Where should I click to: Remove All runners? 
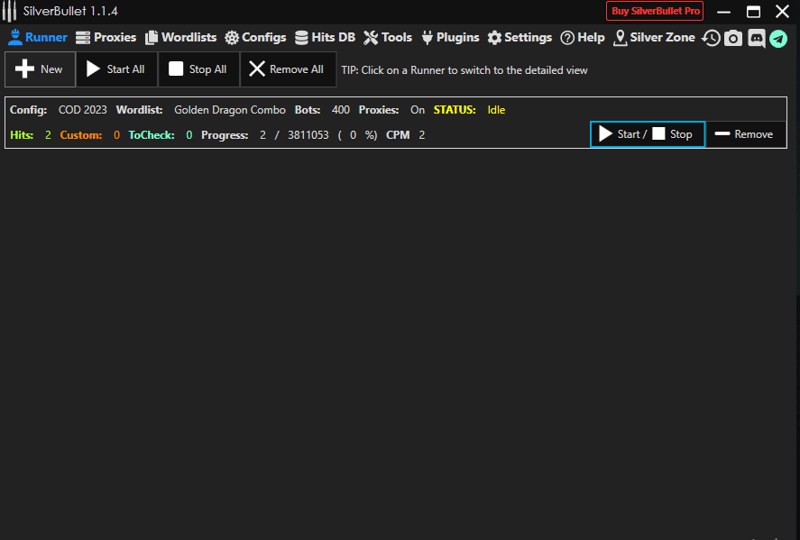coord(288,69)
